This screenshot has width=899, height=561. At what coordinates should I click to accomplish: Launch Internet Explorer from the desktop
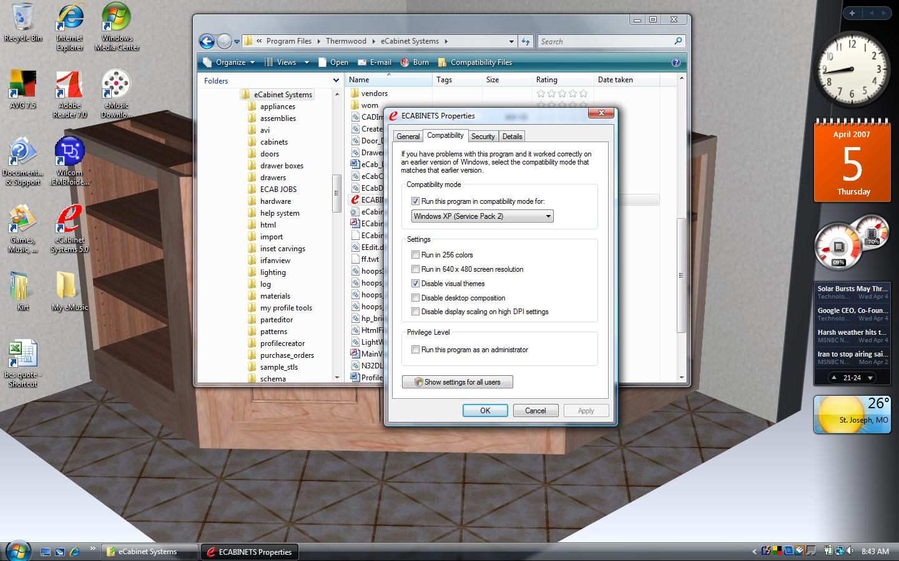70,27
